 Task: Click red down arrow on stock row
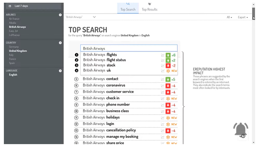click(x=168, y=65)
